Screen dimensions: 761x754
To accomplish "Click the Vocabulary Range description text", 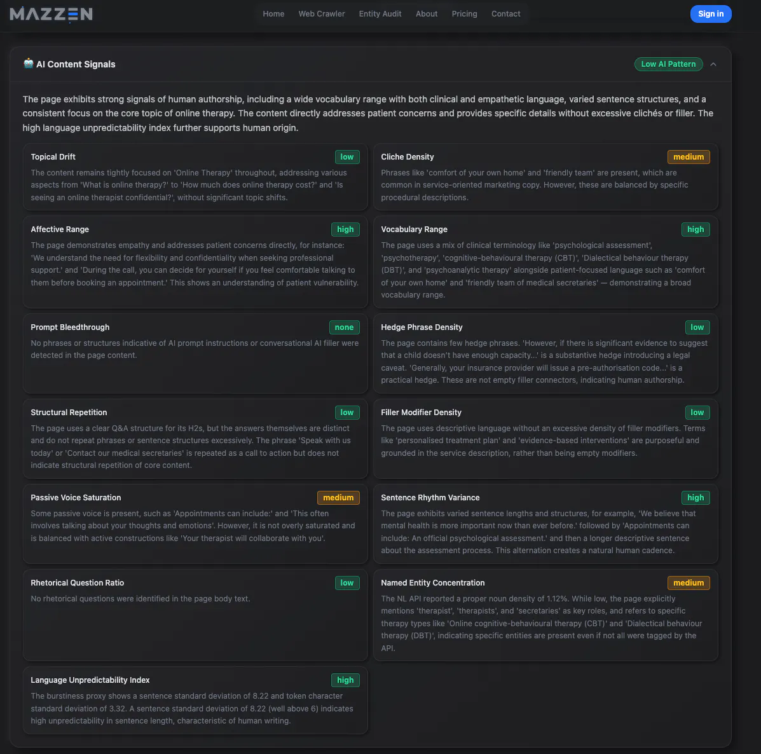I will coord(542,270).
